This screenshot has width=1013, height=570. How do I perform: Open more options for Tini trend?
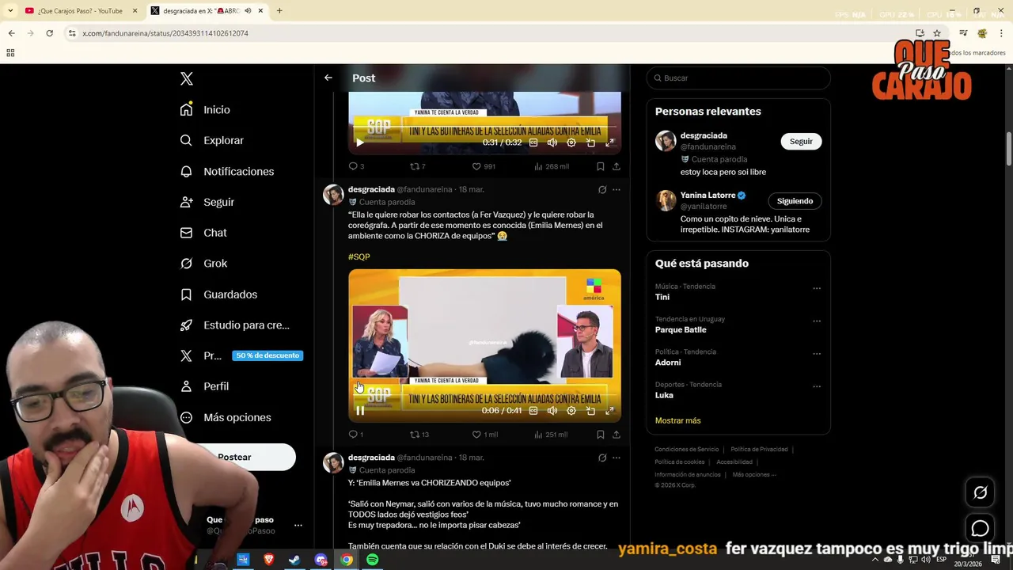pos(817,288)
